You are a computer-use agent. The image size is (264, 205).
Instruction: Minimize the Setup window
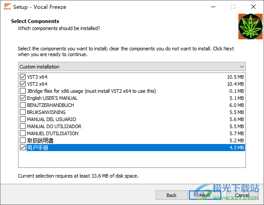(x=213, y=7)
